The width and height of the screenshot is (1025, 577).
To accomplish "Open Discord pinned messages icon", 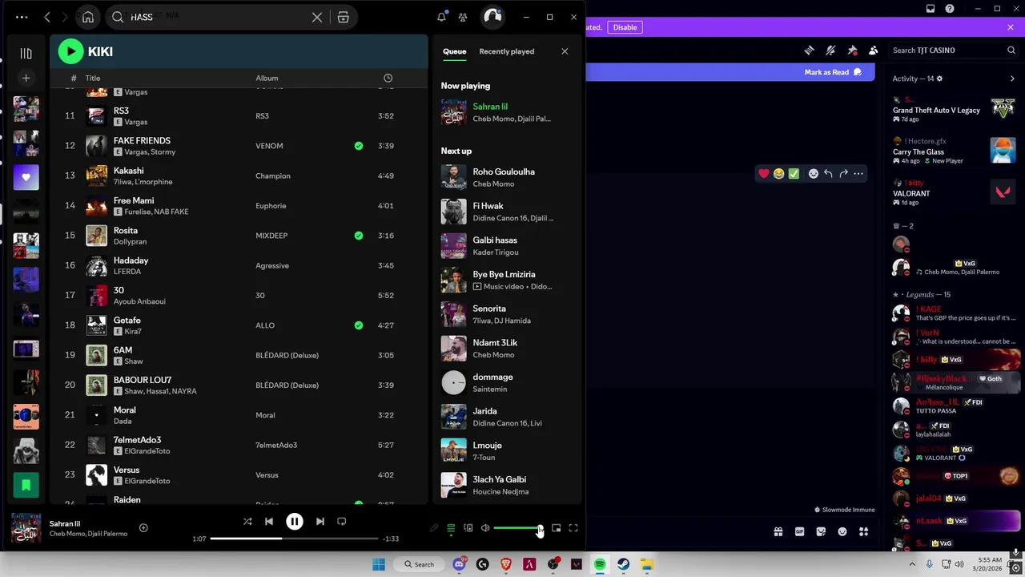I will coord(852,50).
